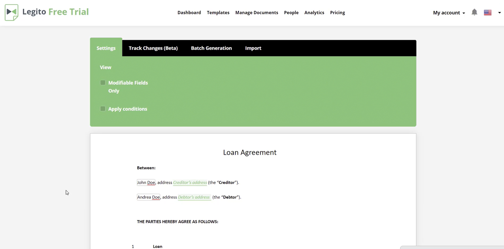Viewport: 504px width, 249px height.
Task: Click the US flag language icon
Action: (x=488, y=13)
